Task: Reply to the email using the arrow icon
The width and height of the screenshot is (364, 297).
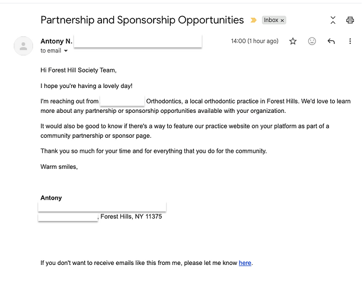Action: [x=331, y=42]
